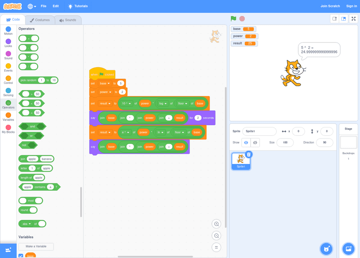Viewport: 360px width, 258px height.
Task: Switch to the Costumes tab
Action: point(40,20)
